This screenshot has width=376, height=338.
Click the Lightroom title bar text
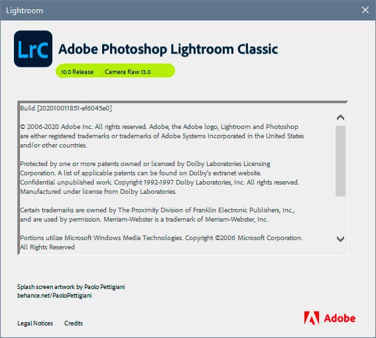[x=25, y=11]
